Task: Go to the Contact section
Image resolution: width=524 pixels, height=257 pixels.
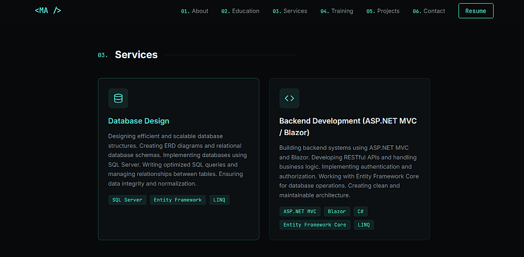Action: click(x=429, y=11)
